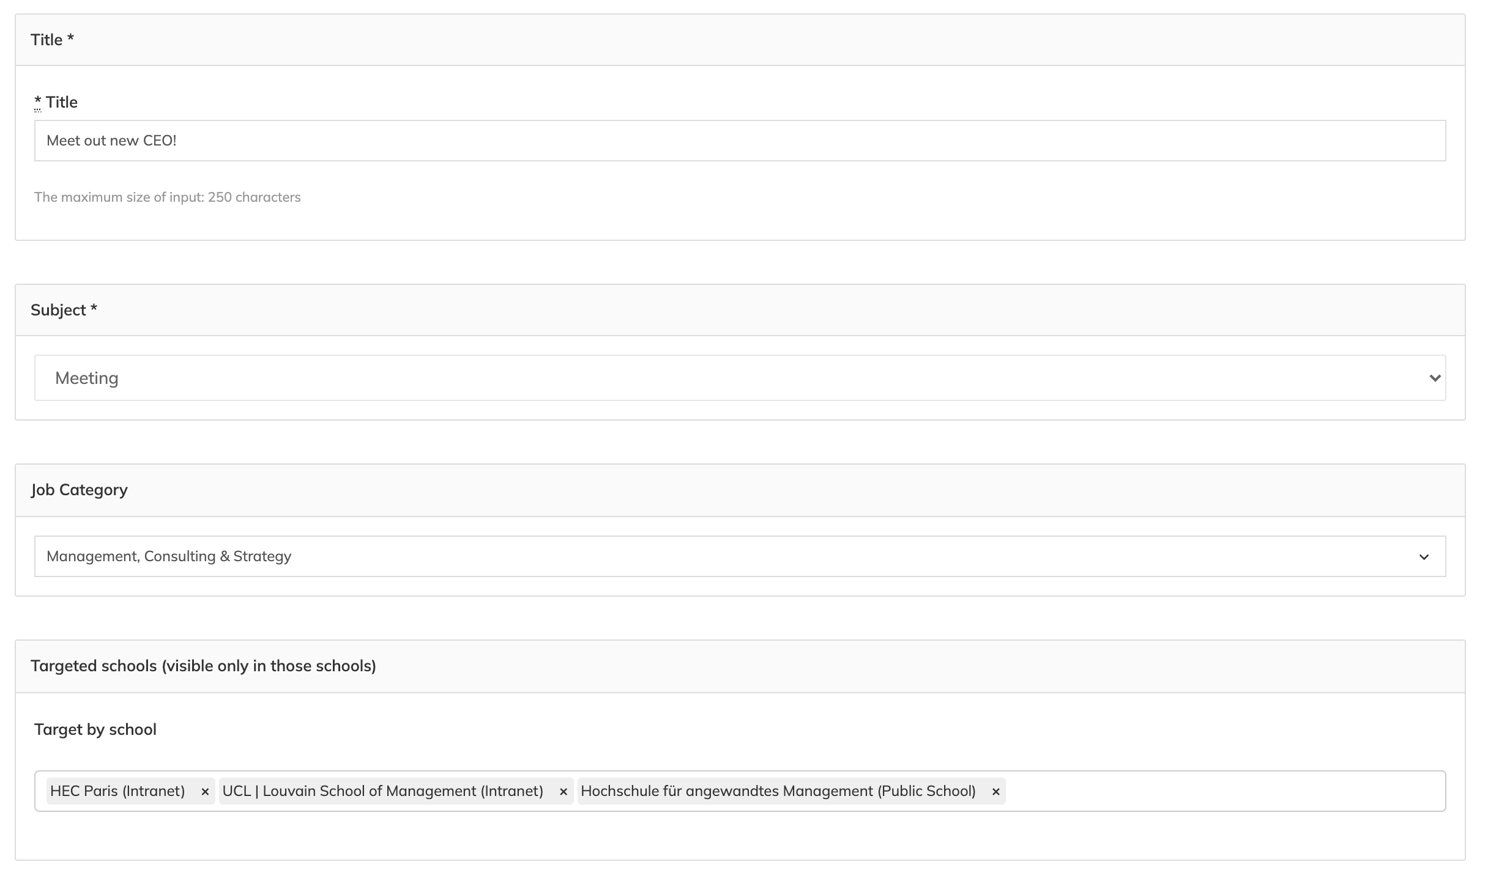This screenshot has height=873, width=1488.
Task: Click the 'Target by school' label
Action: click(x=95, y=729)
